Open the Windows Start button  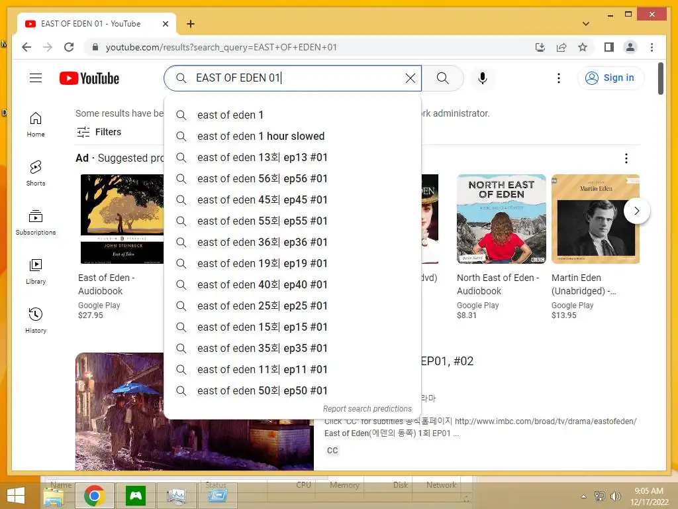[x=16, y=496]
